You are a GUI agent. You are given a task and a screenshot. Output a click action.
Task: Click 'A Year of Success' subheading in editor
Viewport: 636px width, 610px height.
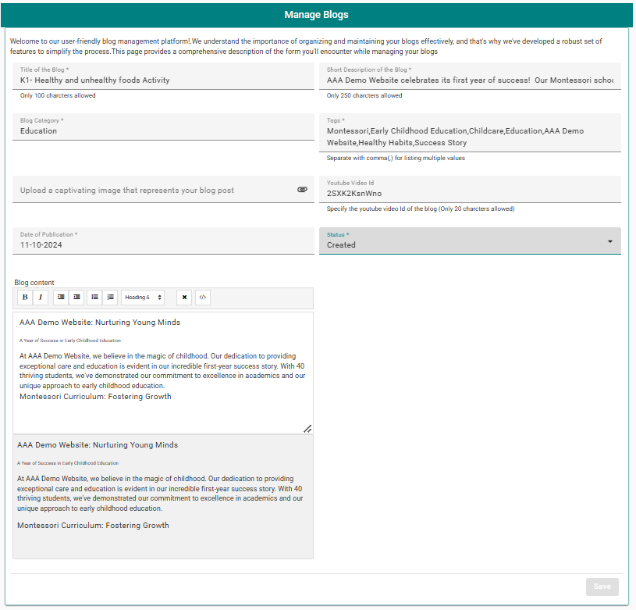click(70, 341)
